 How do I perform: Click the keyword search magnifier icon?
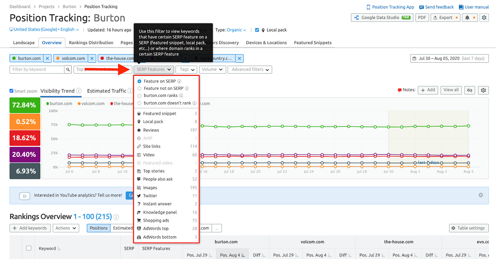pyautogui.click(x=68, y=70)
